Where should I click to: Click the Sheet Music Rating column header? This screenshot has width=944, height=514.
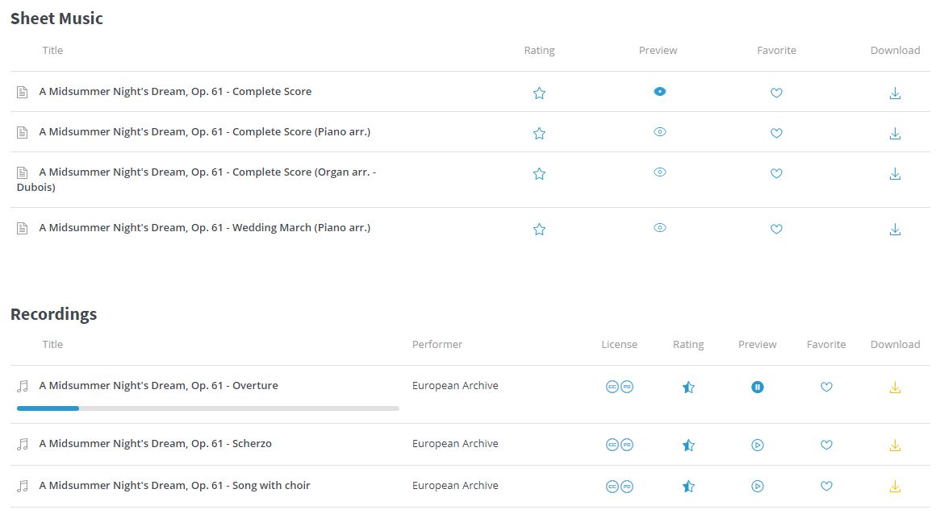coord(540,51)
